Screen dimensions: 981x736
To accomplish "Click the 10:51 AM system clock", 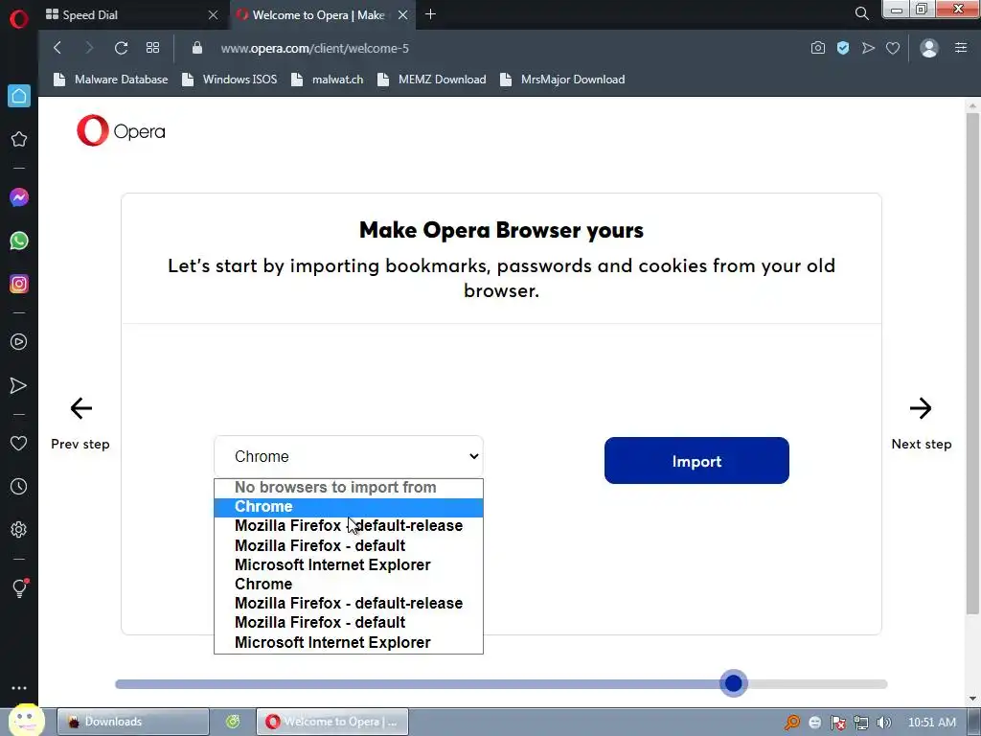I will 932,723.
